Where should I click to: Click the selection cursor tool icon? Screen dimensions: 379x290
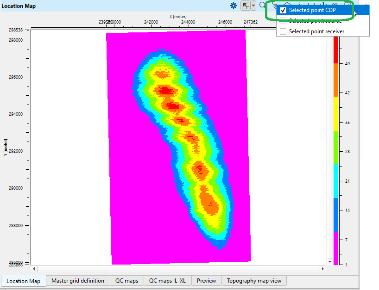[x=246, y=6]
